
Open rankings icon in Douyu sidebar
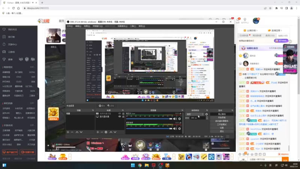(4, 37)
